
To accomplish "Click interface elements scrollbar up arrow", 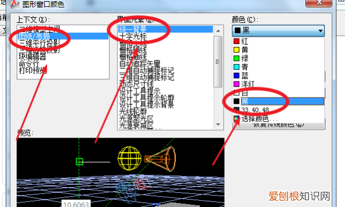I will click(x=218, y=31).
